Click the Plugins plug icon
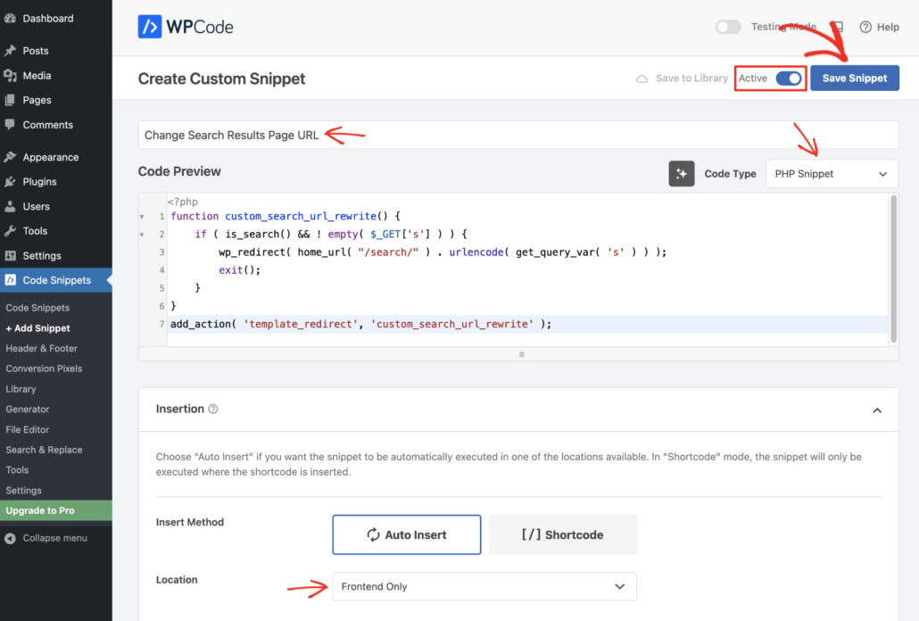Image resolution: width=919 pixels, height=621 pixels. coord(10,182)
